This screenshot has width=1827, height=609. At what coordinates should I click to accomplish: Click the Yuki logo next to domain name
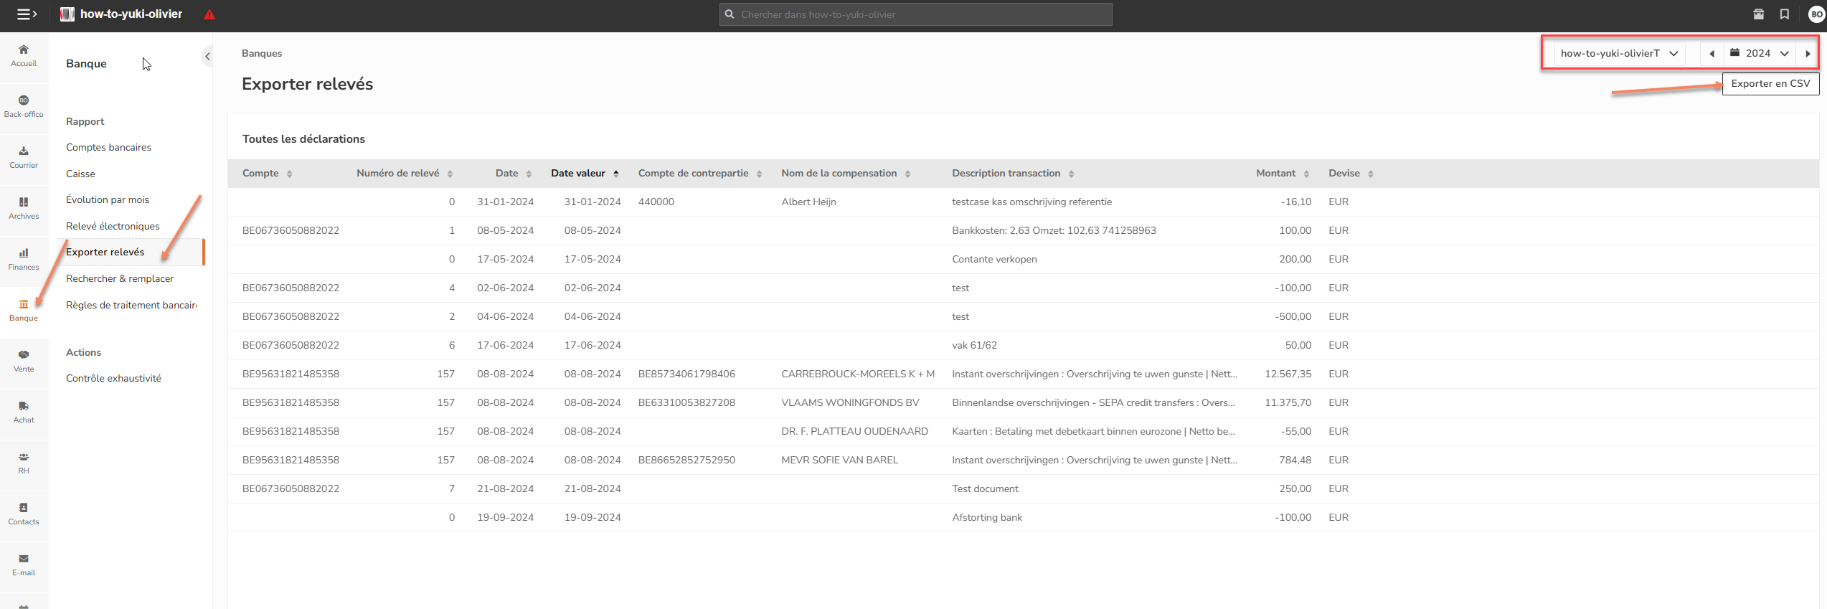point(67,14)
